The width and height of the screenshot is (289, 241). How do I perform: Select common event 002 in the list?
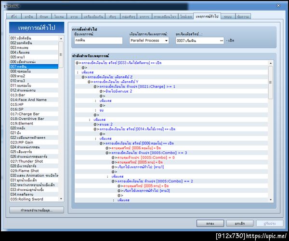(x=34, y=43)
